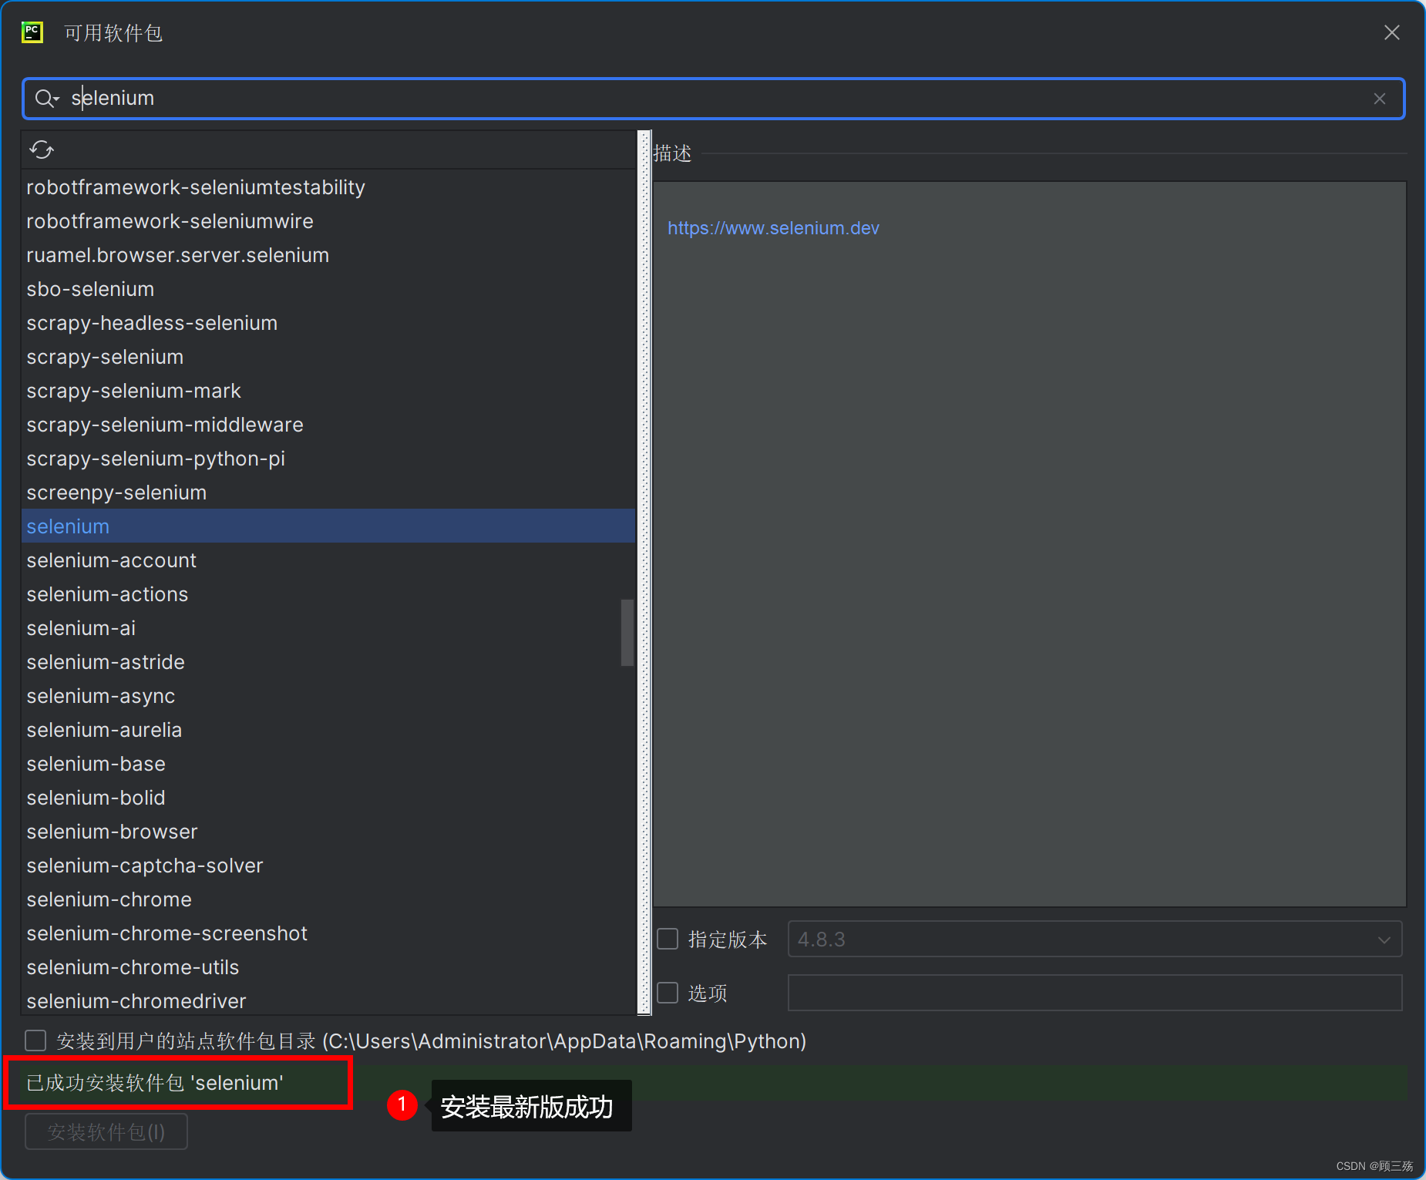Select the screenpy-selenium package
Screen dimensions: 1426x1180
pyautogui.click(x=328, y=493)
